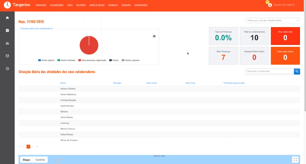Screen dimensions: 306x164
Task: Go to last page arrow
Action: click(x=37, y=147)
